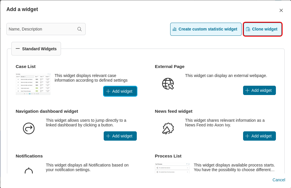This screenshot has width=291, height=188.
Task: Click the bar-chart icon on Create custom statistic widget
Action: pyautogui.click(x=175, y=29)
